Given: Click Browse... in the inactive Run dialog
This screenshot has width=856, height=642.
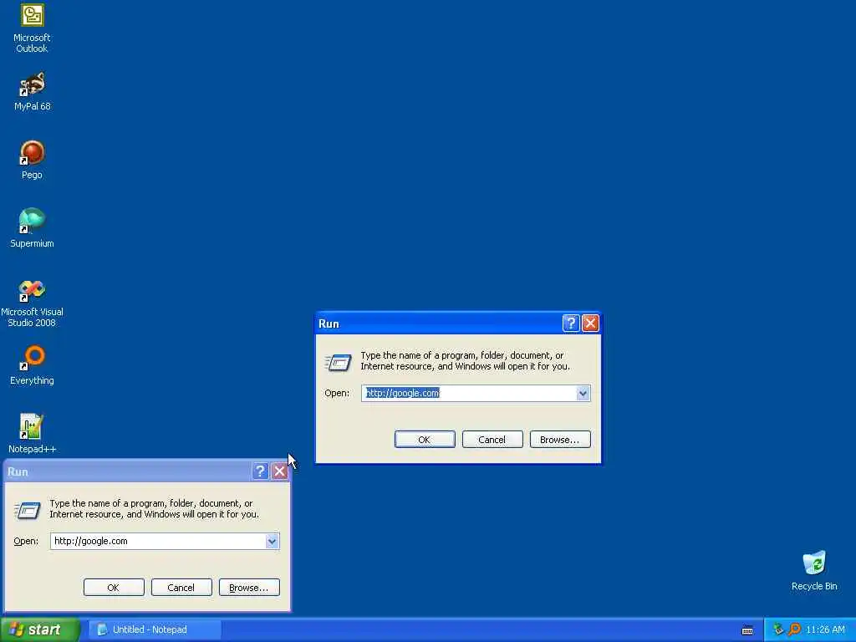Looking at the screenshot, I should 249,588.
